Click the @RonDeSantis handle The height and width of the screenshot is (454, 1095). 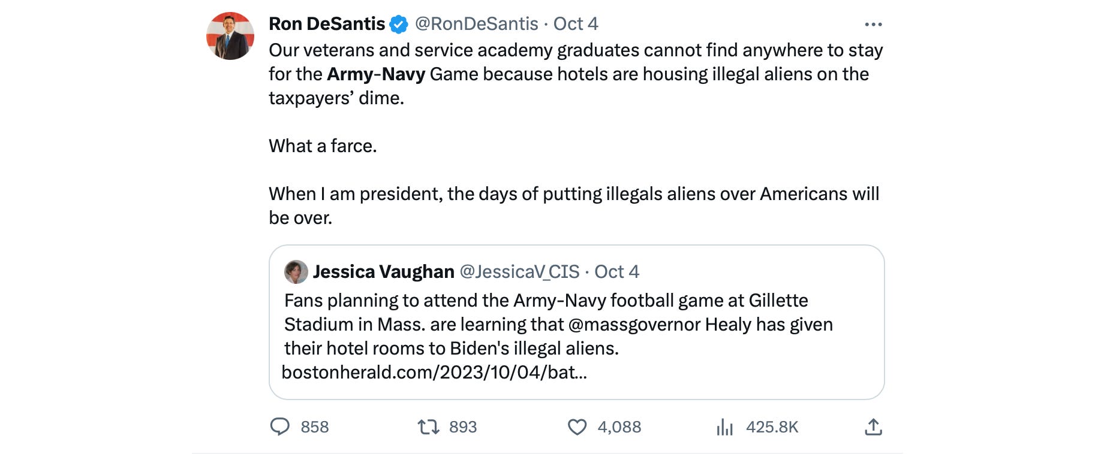476,24
